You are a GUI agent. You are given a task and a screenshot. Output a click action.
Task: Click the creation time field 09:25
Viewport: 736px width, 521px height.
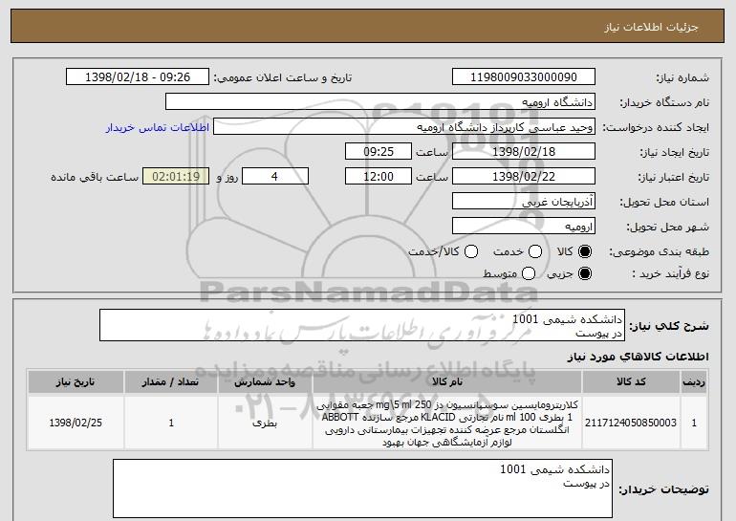point(379,151)
